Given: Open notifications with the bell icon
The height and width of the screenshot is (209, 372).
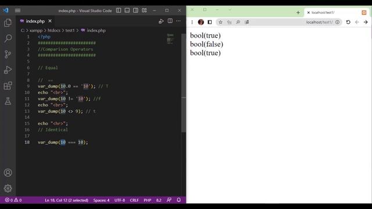Looking at the screenshot, I should 178,200.
